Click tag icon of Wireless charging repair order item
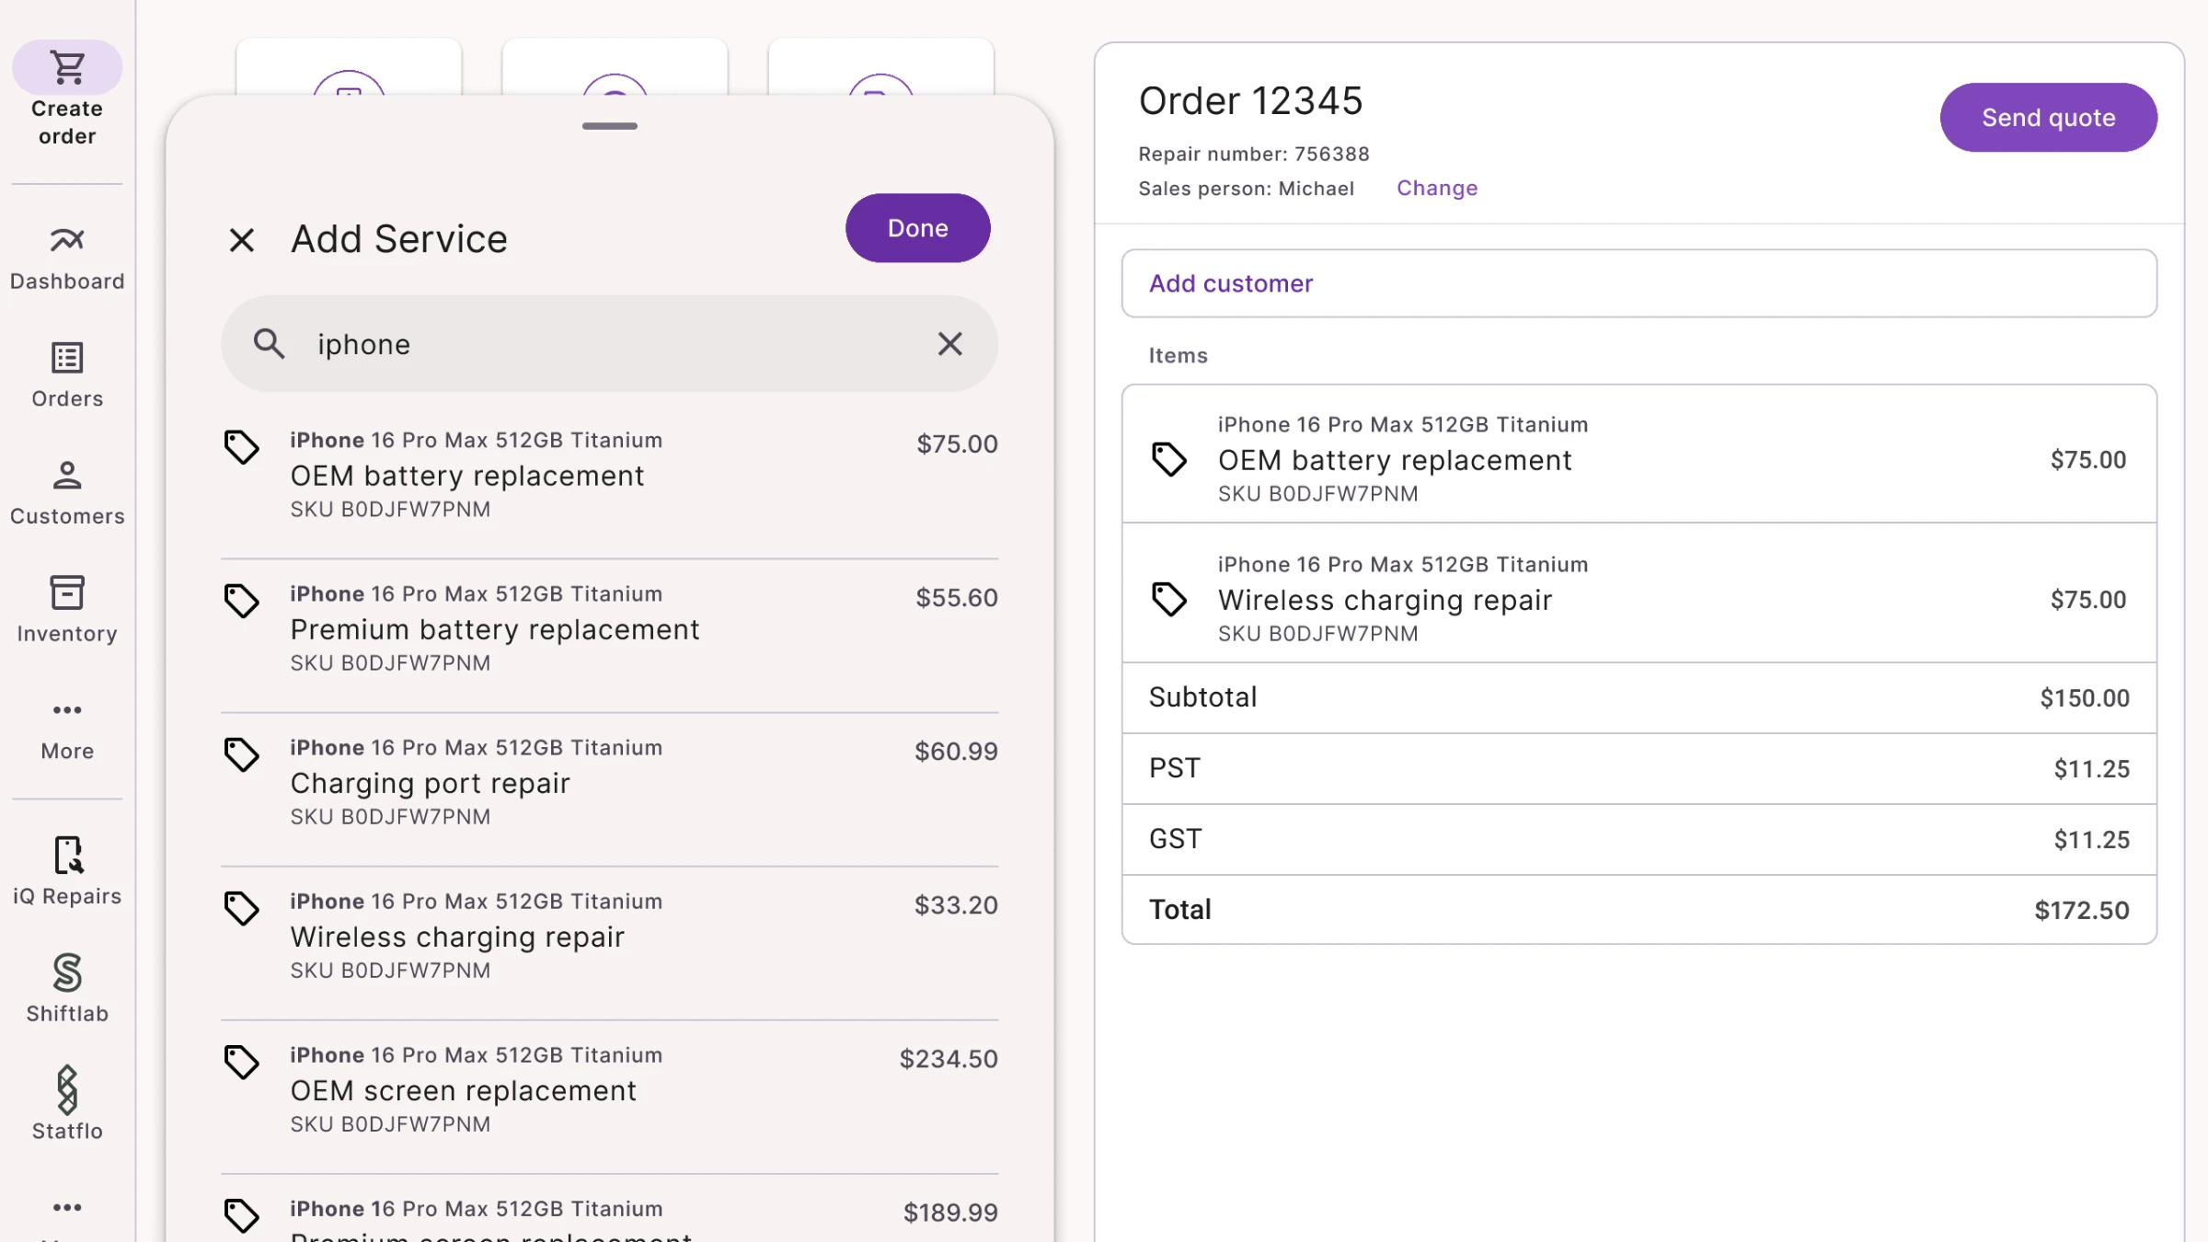Image resolution: width=2208 pixels, height=1242 pixels. click(1169, 599)
